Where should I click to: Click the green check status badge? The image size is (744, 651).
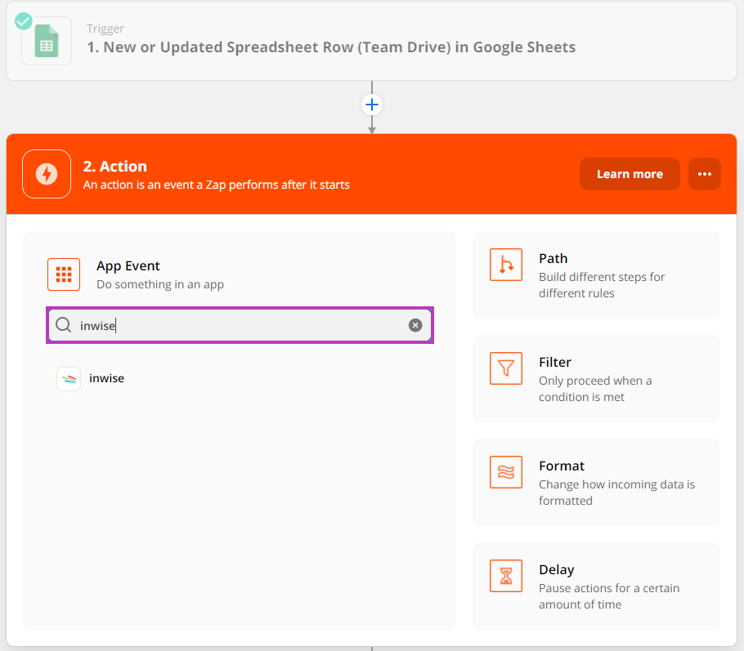point(23,21)
